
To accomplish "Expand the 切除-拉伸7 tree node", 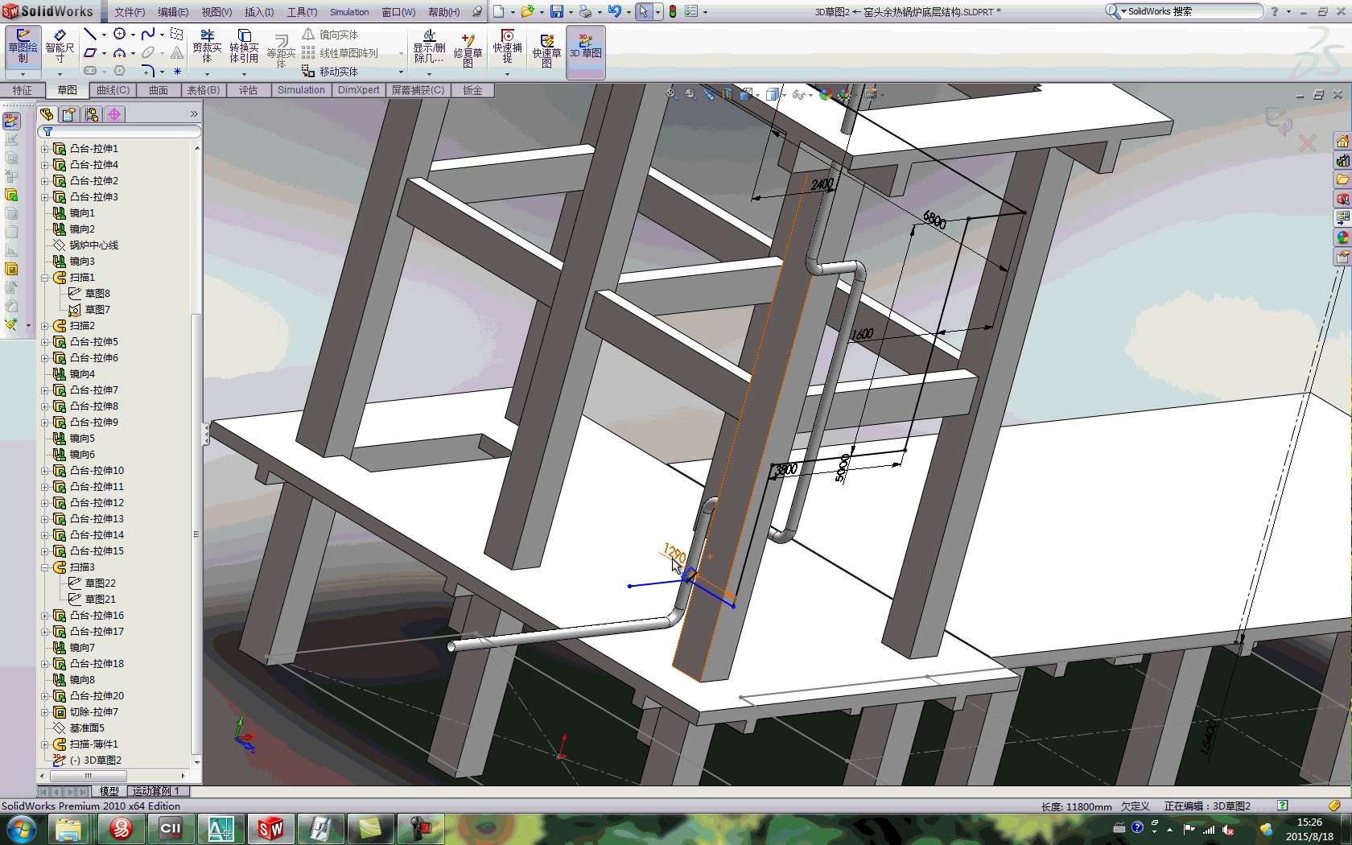I will click(45, 712).
